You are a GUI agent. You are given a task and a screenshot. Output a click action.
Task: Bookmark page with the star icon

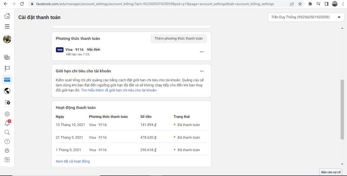click(x=300, y=4)
